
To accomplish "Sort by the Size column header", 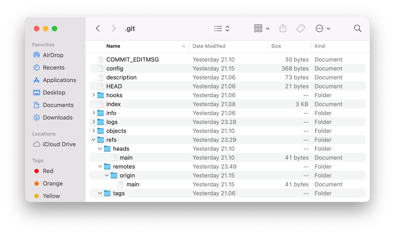I will (x=276, y=46).
